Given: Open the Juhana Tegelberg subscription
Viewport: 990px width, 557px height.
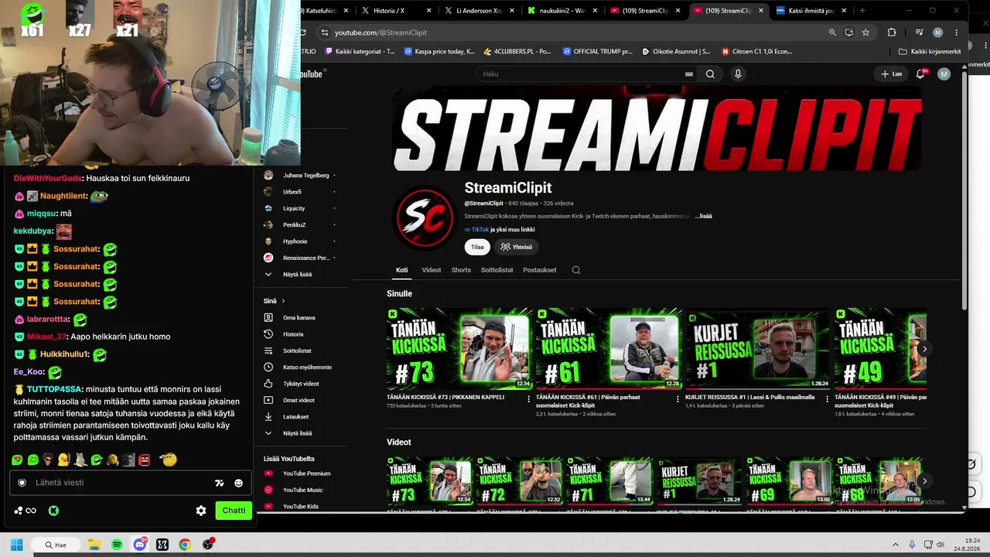Looking at the screenshot, I should [x=299, y=176].
